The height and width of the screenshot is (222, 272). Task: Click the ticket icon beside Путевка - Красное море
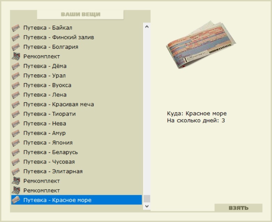pyautogui.click(x=16, y=200)
